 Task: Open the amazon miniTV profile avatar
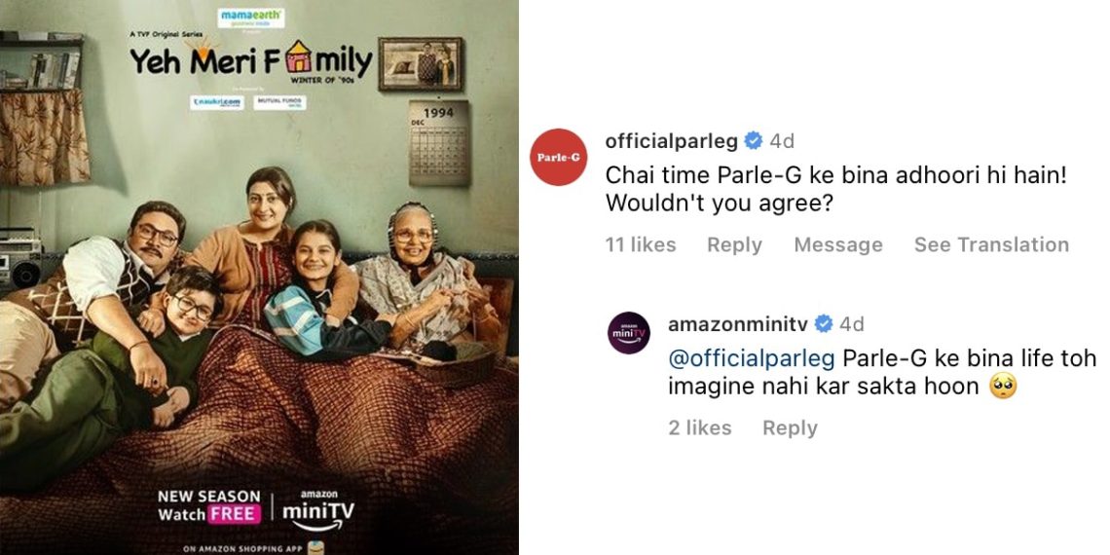click(x=629, y=333)
